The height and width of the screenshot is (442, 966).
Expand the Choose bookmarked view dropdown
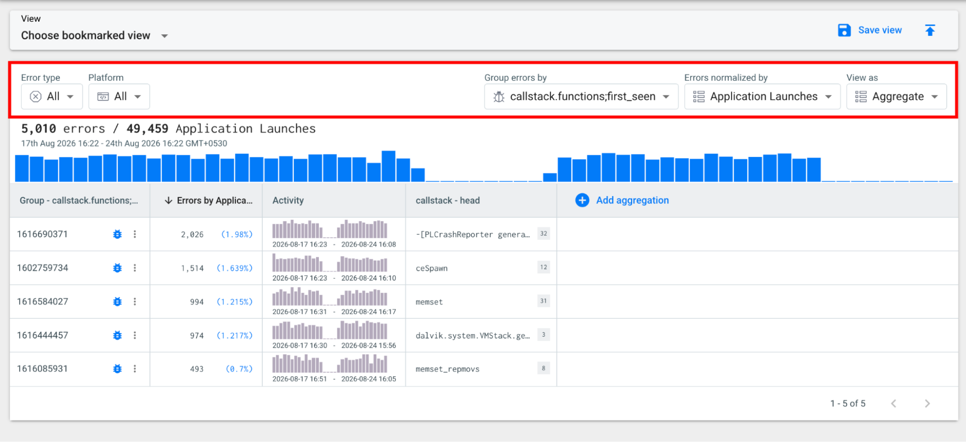(95, 36)
